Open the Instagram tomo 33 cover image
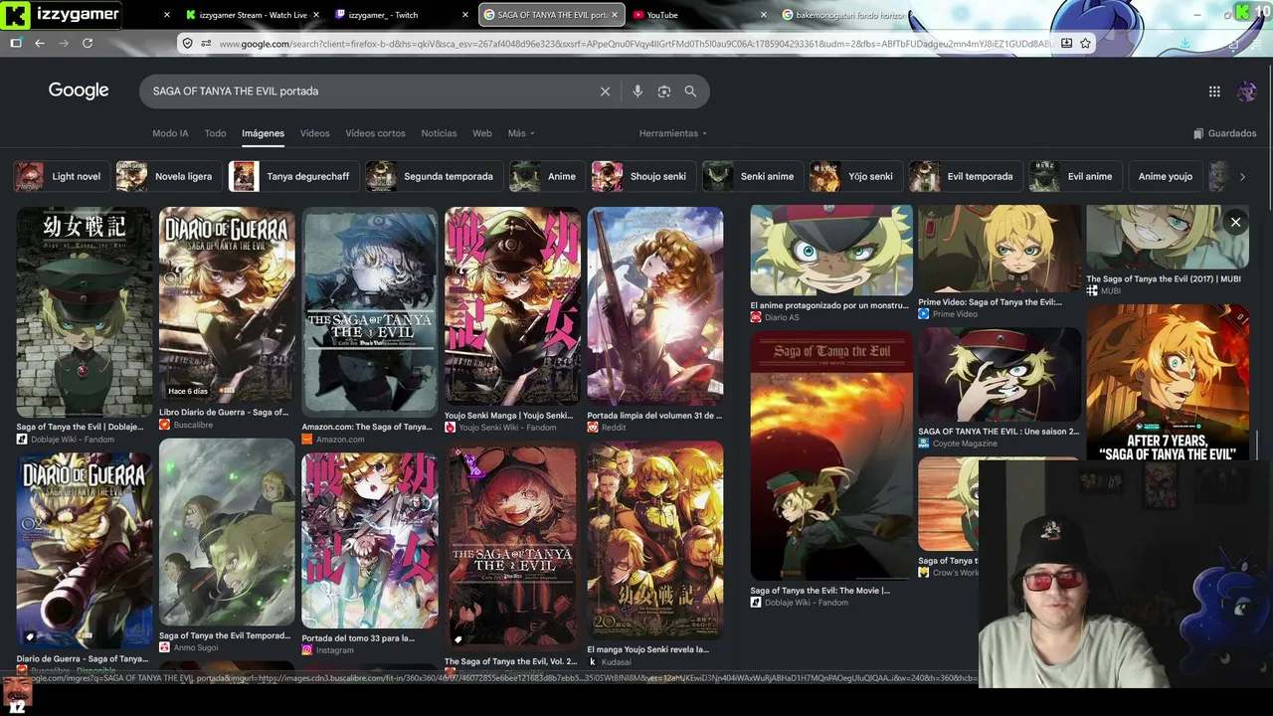The height and width of the screenshot is (716, 1273). point(370,540)
